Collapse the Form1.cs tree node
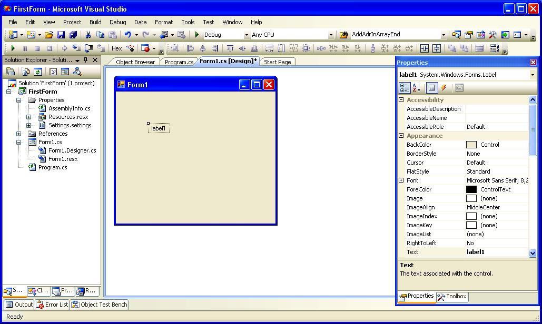The width and height of the screenshot is (542, 324). pos(18,142)
